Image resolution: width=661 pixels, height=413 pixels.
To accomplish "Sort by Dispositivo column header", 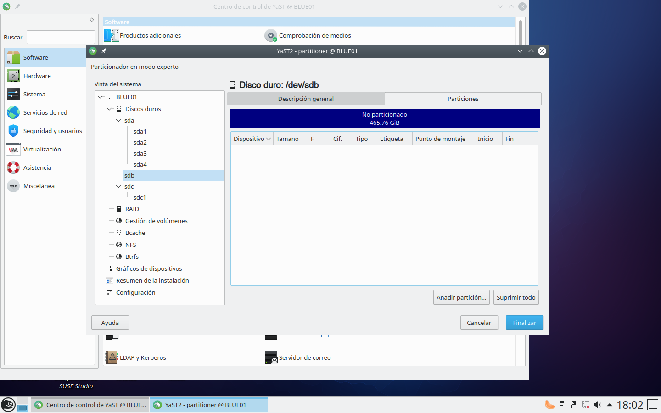I will (x=252, y=139).
